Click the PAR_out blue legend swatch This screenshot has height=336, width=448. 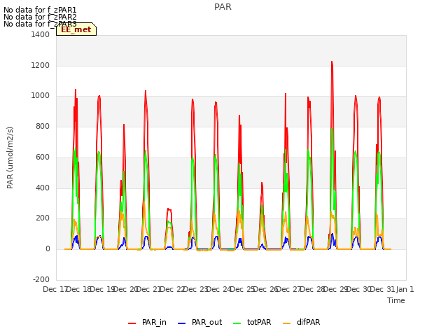tap(181, 323)
